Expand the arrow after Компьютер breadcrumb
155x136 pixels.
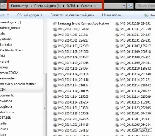click(31, 6)
